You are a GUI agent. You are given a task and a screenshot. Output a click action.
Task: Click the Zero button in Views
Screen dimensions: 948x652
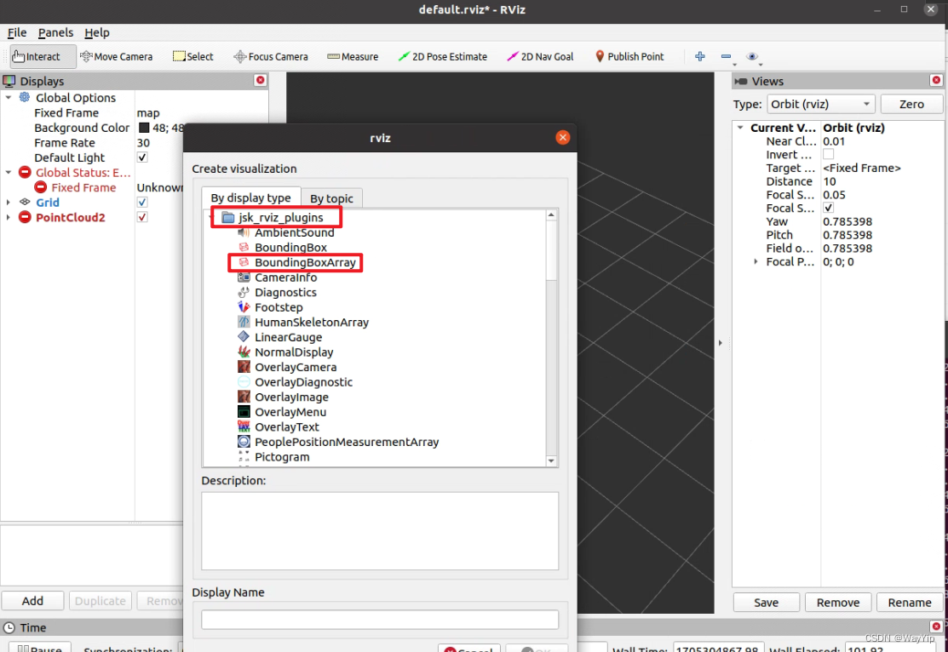point(911,103)
